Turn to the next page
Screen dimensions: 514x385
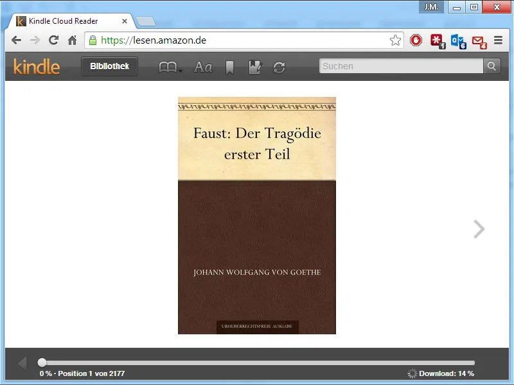point(479,229)
